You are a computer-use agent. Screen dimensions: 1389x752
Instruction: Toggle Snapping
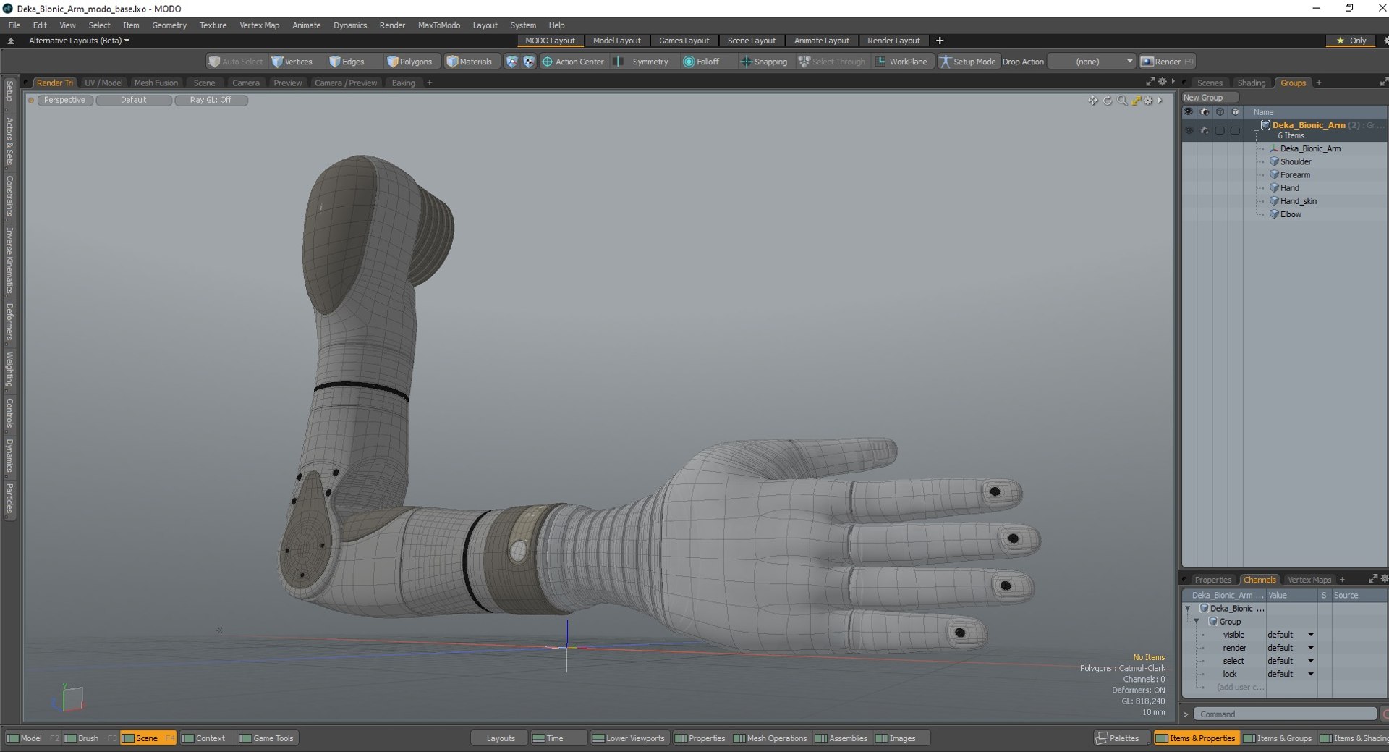(x=764, y=62)
